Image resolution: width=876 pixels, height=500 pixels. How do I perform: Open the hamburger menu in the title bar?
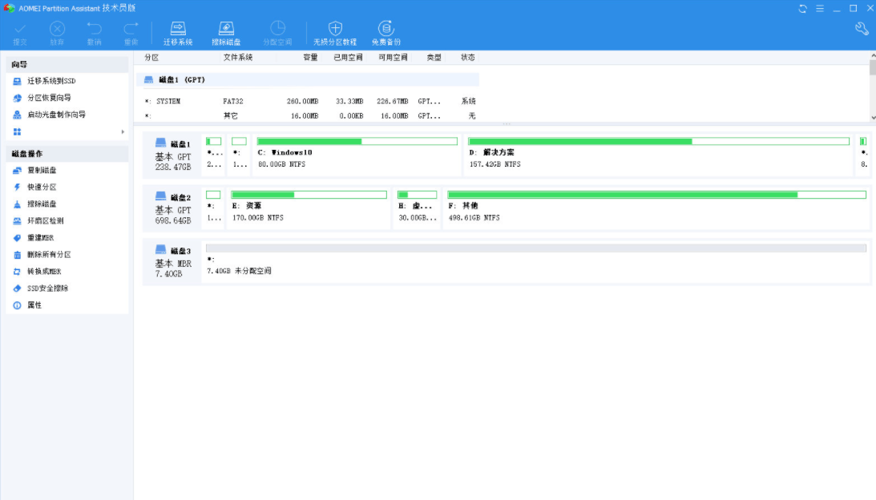[819, 8]
